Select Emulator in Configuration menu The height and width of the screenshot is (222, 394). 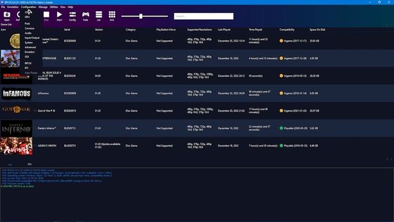(30, 52)
